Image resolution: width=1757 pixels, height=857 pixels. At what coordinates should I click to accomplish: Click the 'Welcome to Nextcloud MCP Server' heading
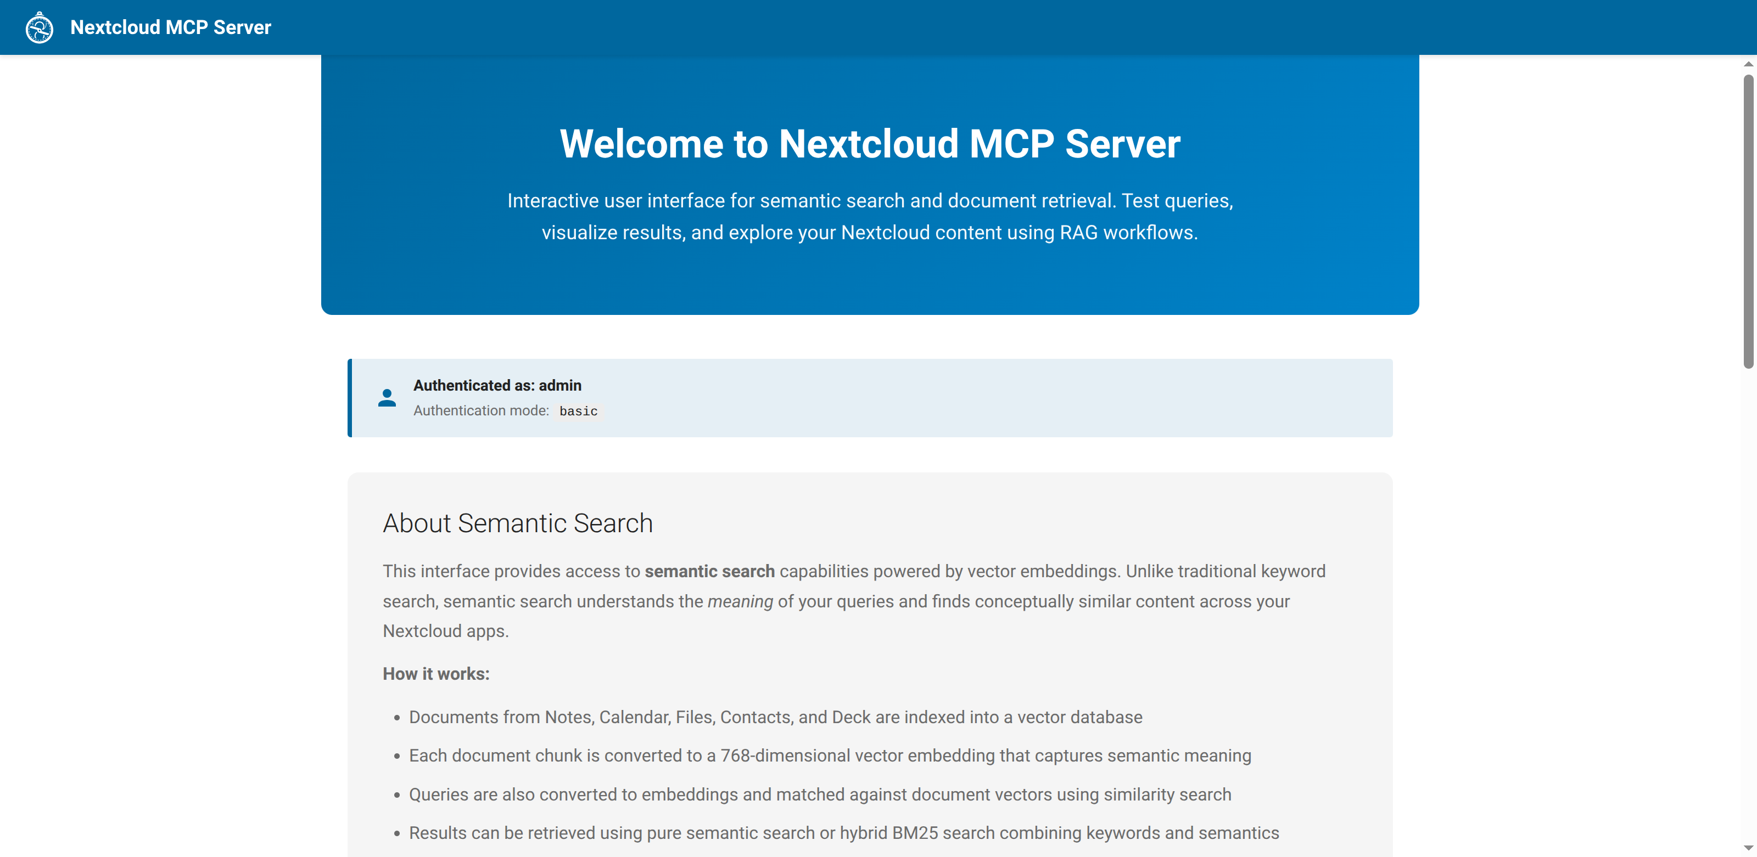[870, 144]
